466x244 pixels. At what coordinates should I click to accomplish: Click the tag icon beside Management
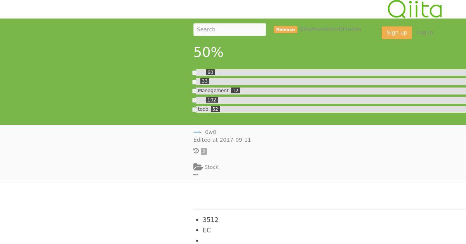pos(195,91)
